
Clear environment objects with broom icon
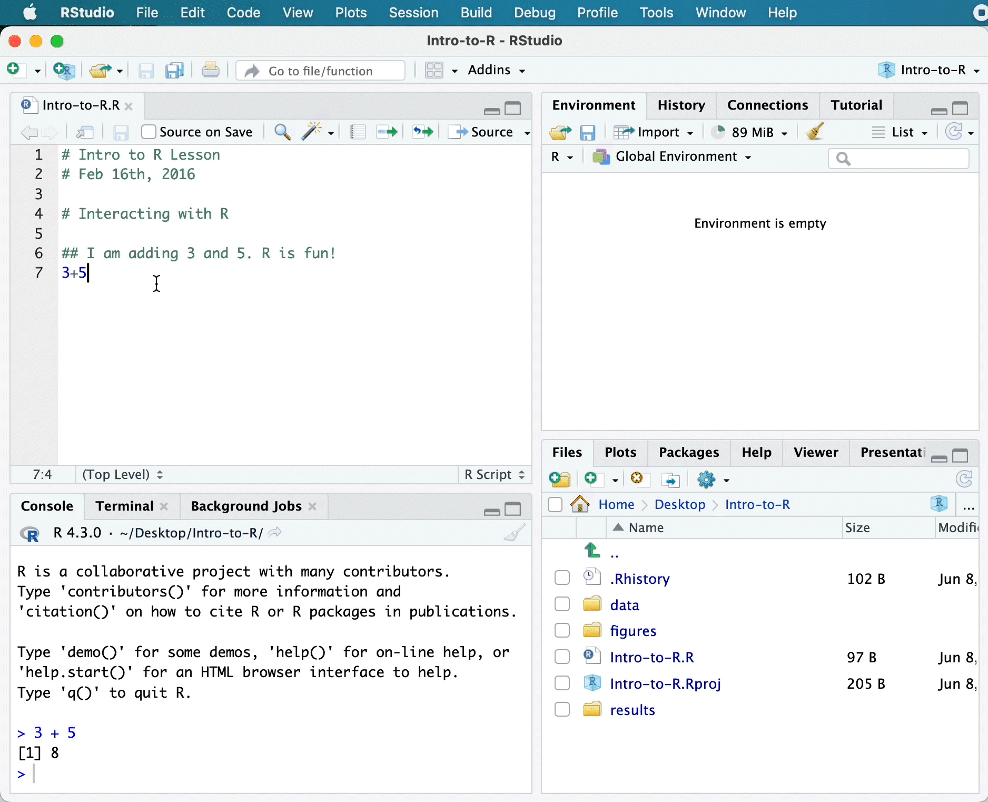tap(815, 132)
